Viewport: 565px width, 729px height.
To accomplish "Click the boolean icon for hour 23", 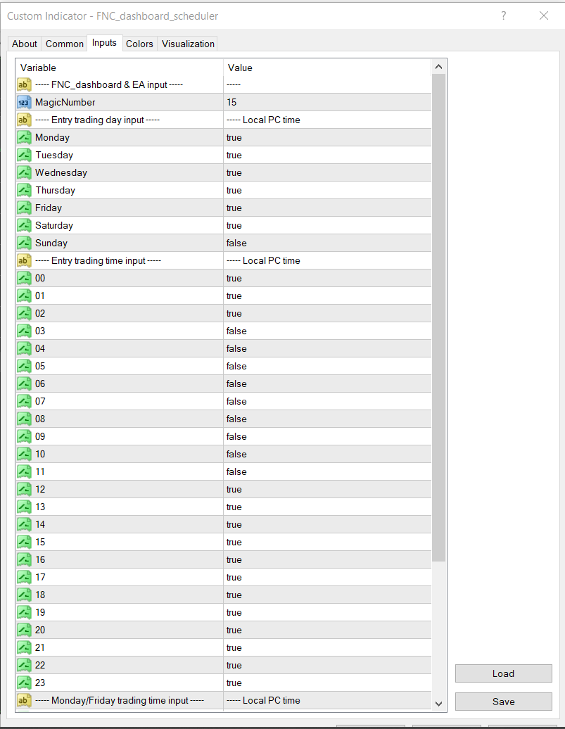I will [24, 683].
